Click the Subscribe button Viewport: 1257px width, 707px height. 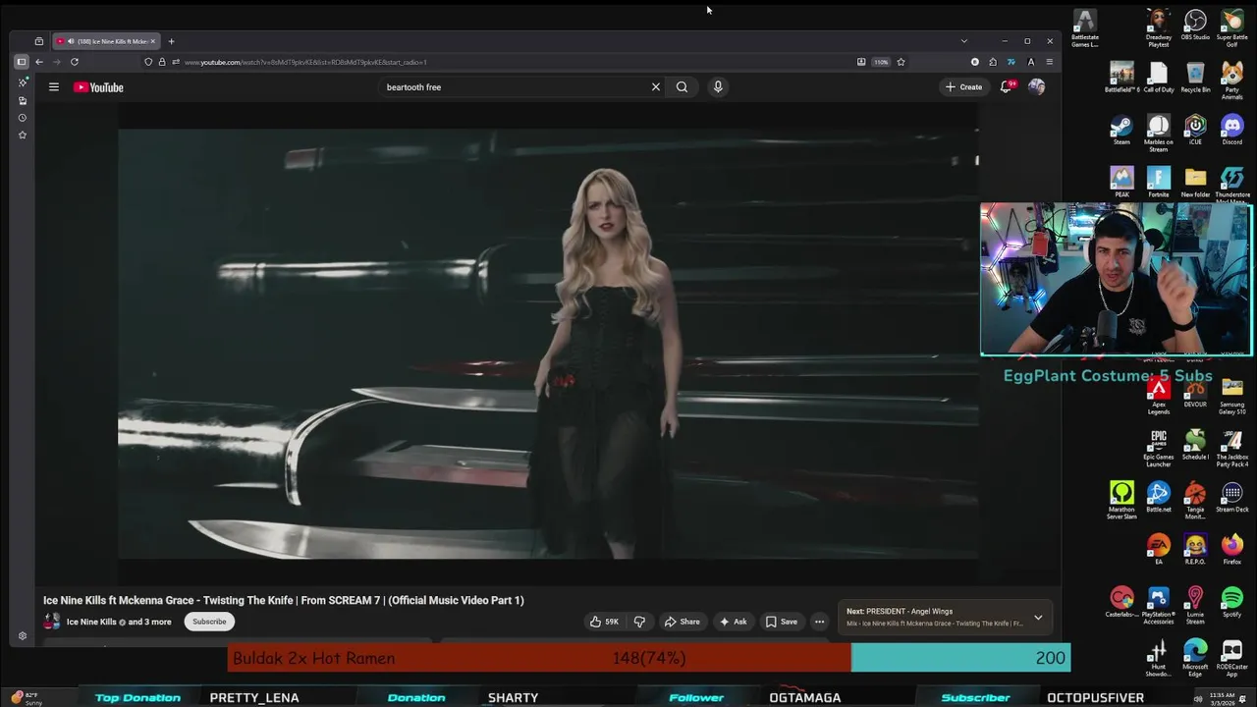pyautogui.click(x=209, y=622)
